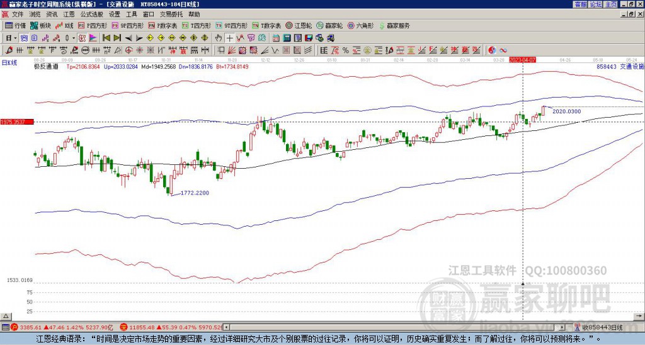Click the 1772.2200 low price label
This screenshot has width=645, height=345.
(195, 193)
